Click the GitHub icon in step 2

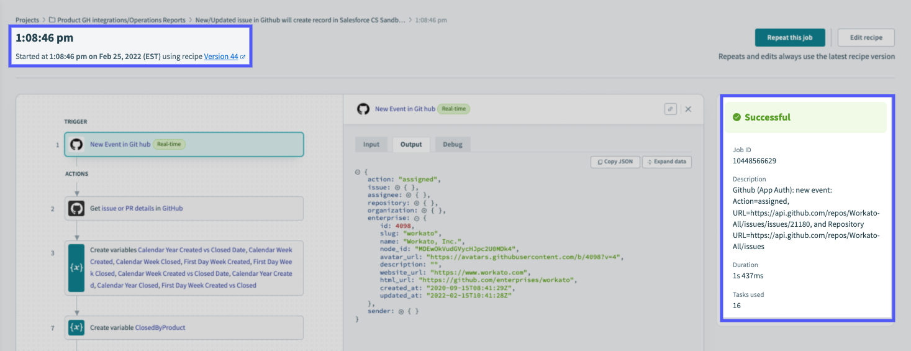pyautogui.click(x=76, y=209)
